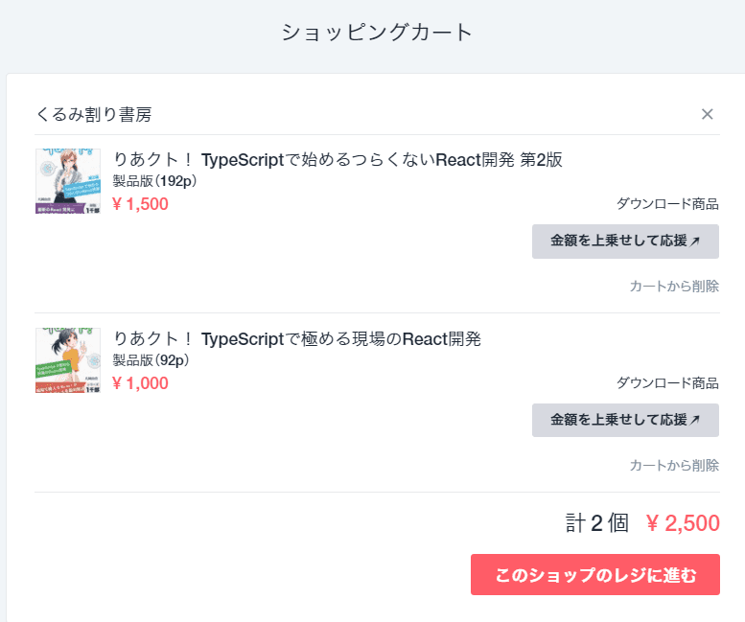The image size is (745, 622).
Task: Open the 現場のReact開発 book cover thumbnail
Action: (67, 360)
